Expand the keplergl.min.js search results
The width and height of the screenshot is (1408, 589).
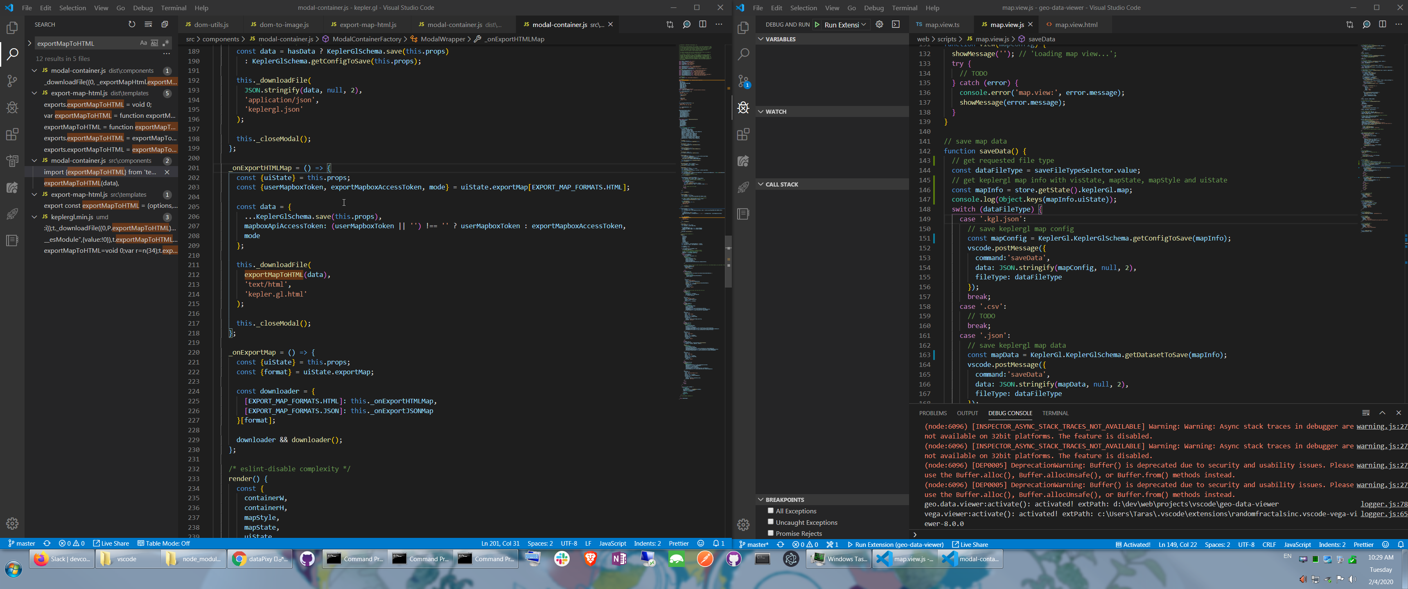tap(35, 217)
